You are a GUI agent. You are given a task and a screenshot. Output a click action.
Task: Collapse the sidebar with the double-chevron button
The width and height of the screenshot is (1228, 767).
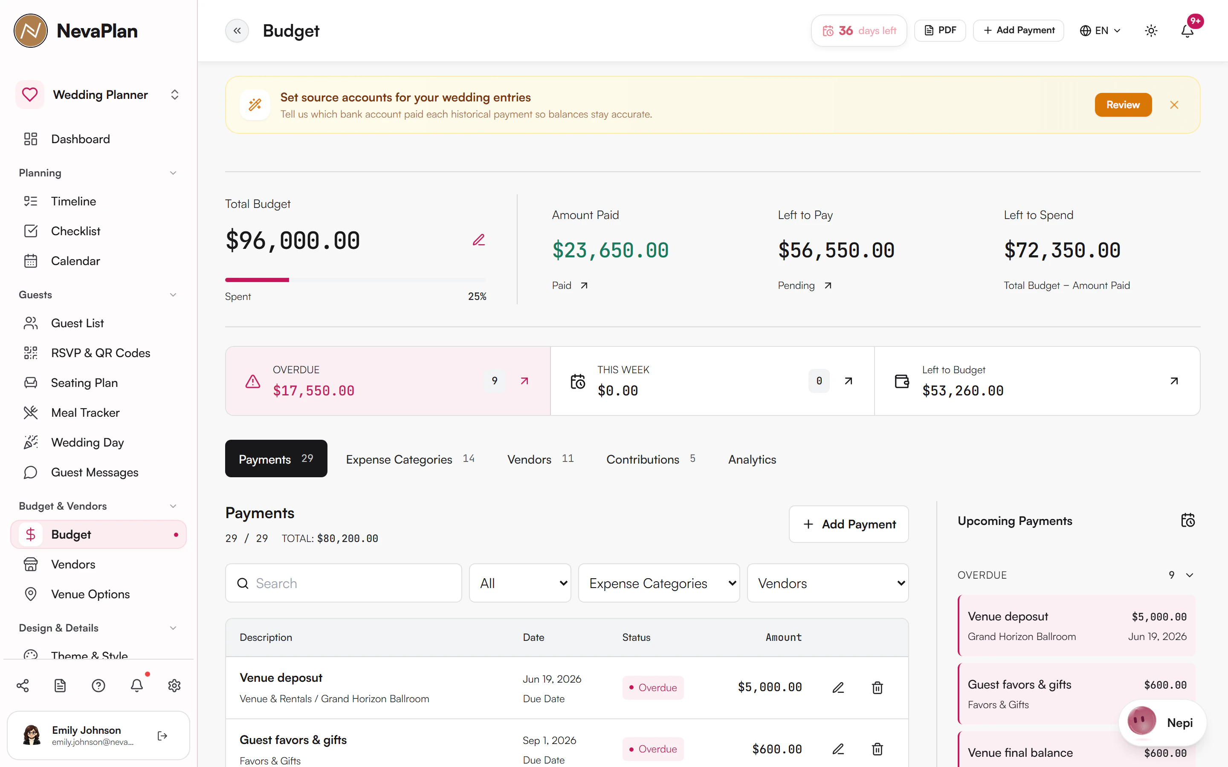coord(237,30)
